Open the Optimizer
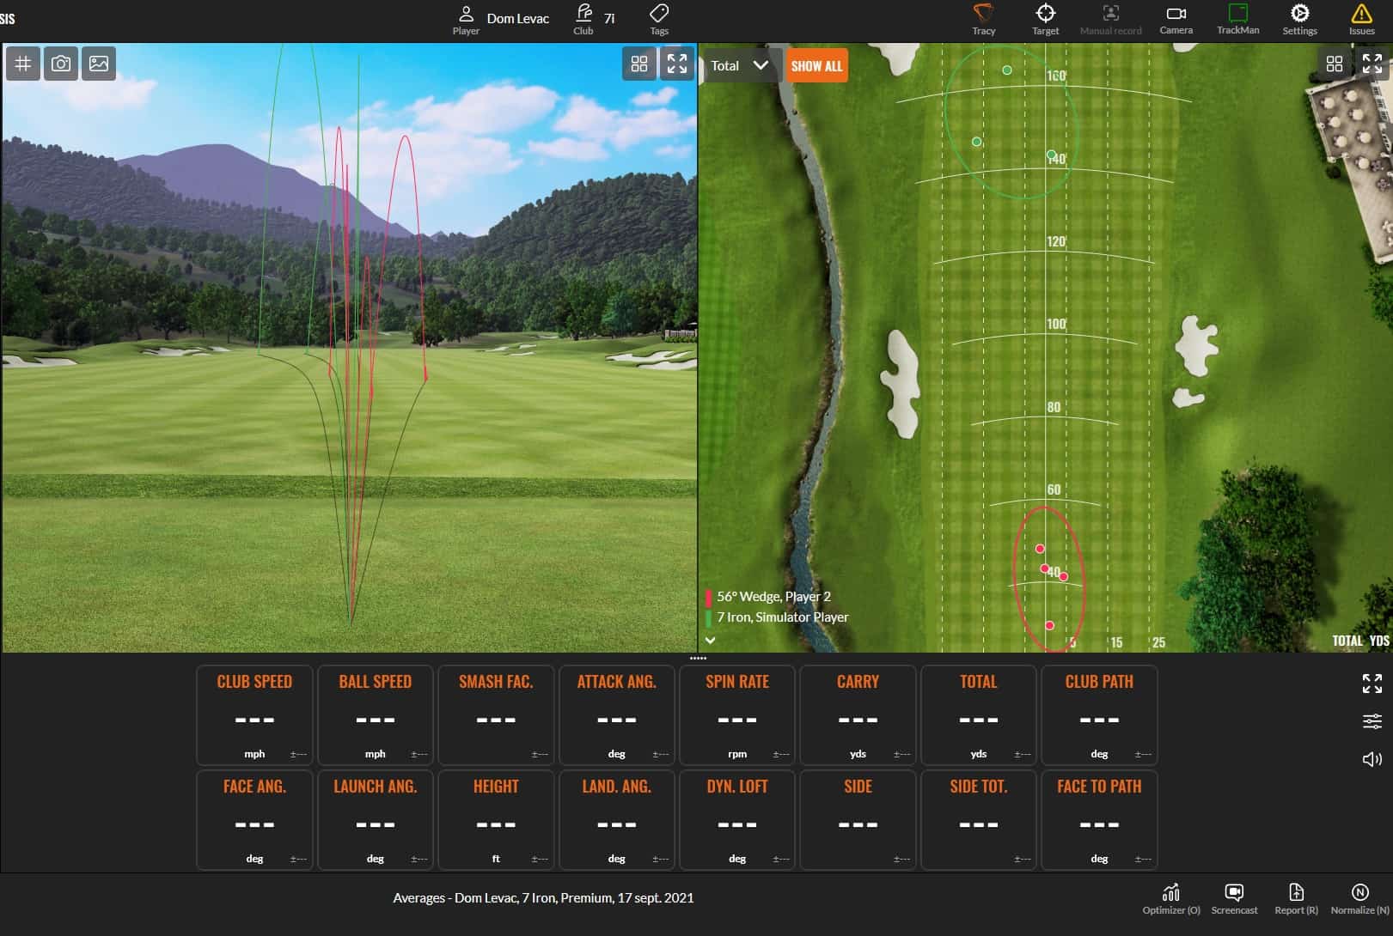1393x936 pixels. 1170,897
